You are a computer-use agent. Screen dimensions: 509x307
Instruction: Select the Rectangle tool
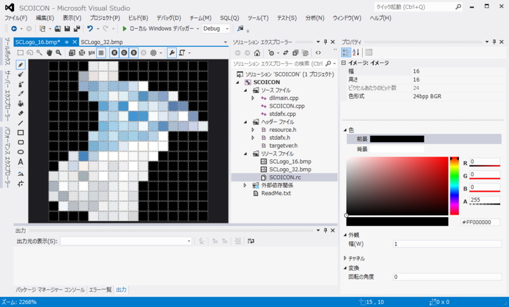[x=20, y=132]
